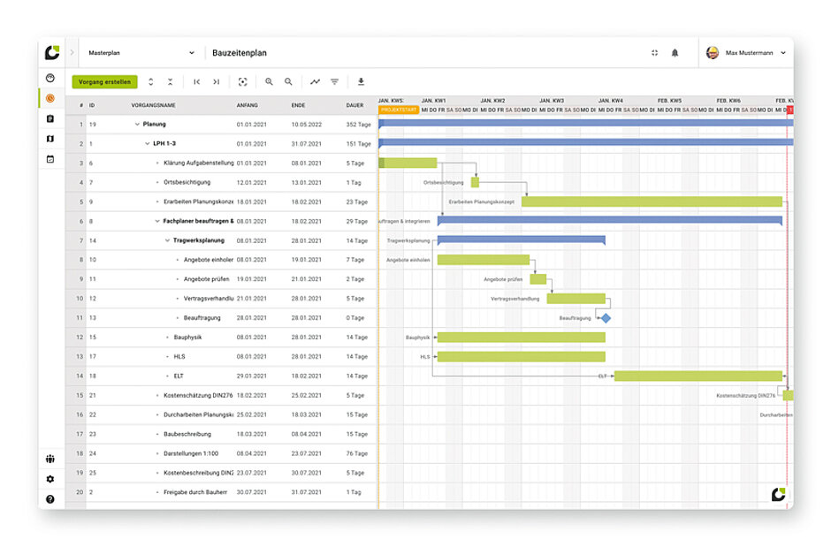Viewport: 831px width, 547px height.
Task: Open the map view in sidebar
Action: point(50,139)
